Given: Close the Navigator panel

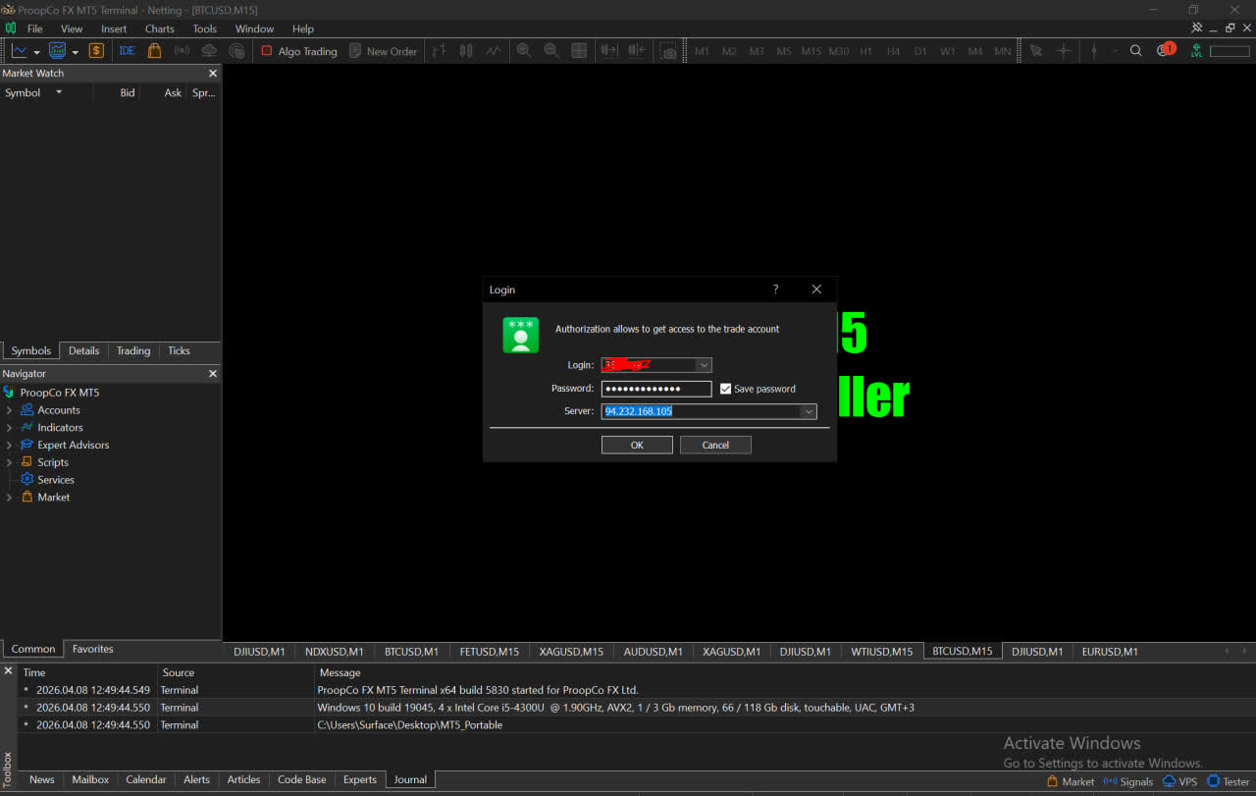Looking at the screenshot, I should tap(213, 374).
